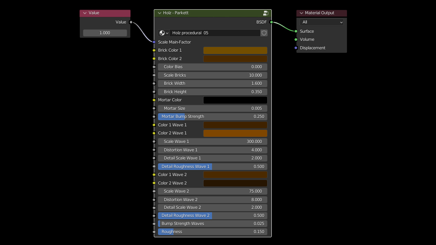Click the Value node output socket

(x=131, y=22)
